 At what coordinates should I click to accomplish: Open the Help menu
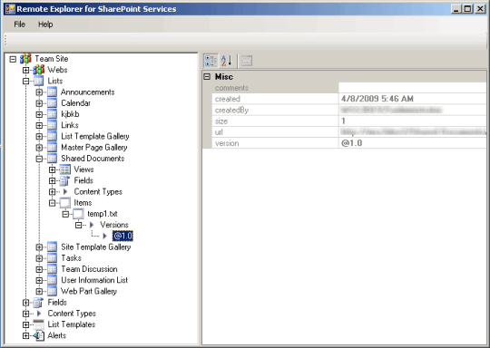click(45, 24)
